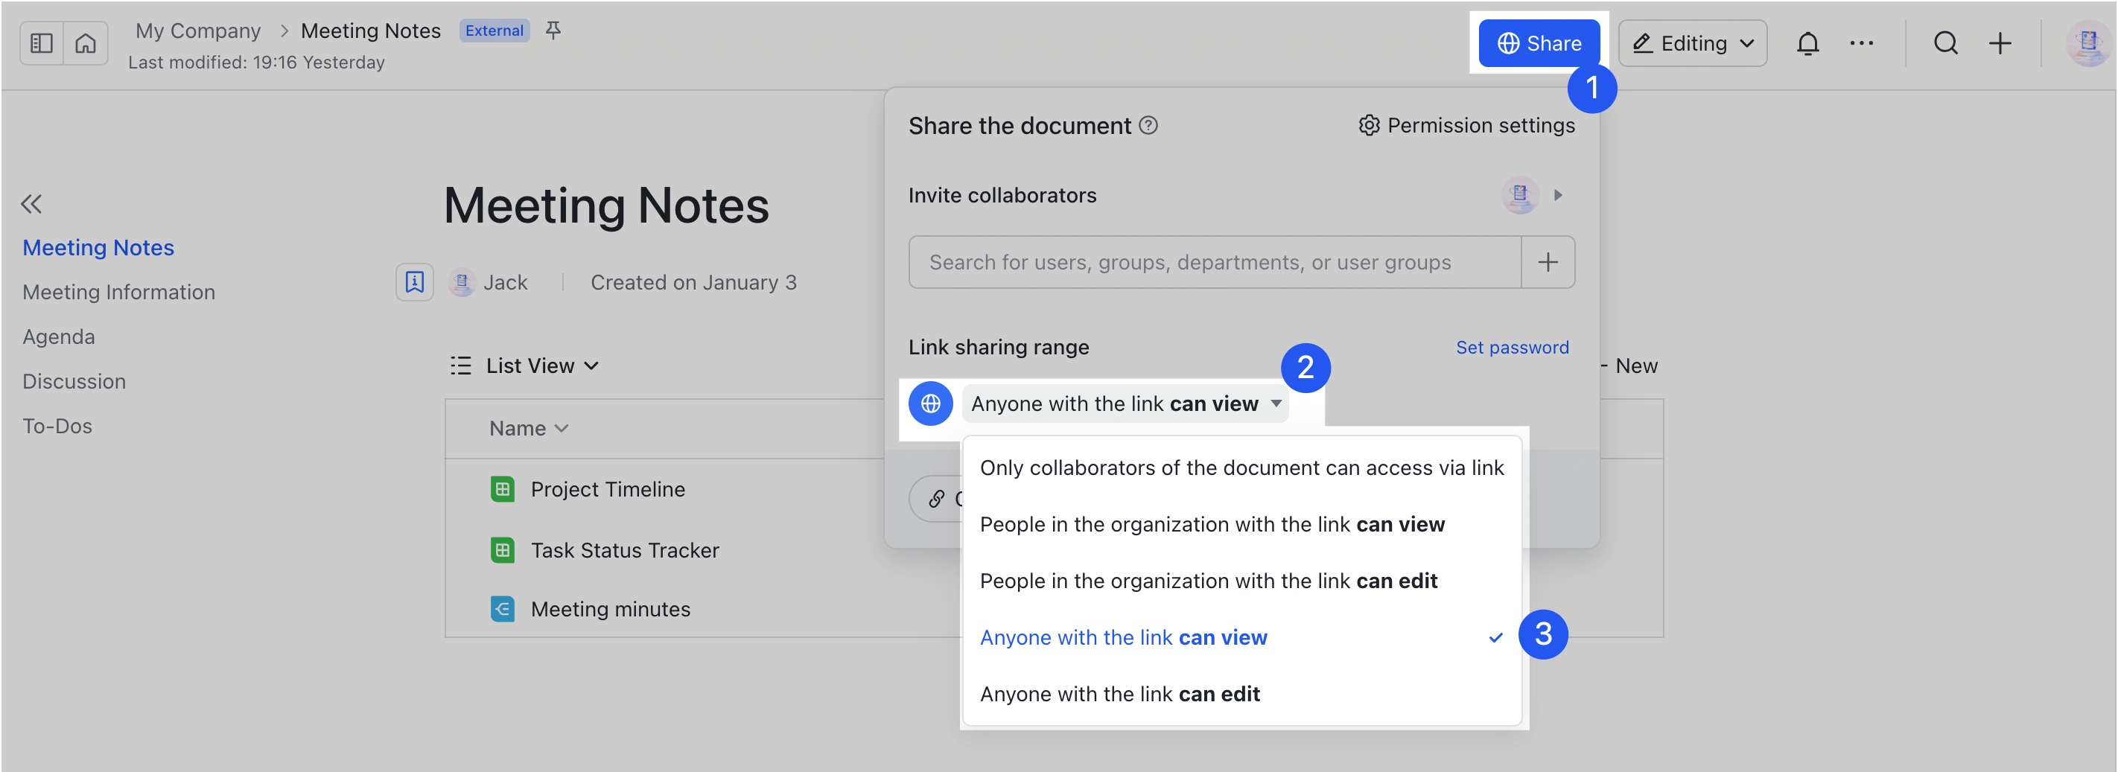
Task: Collapse the left sidebar panel
Action: 42,42
